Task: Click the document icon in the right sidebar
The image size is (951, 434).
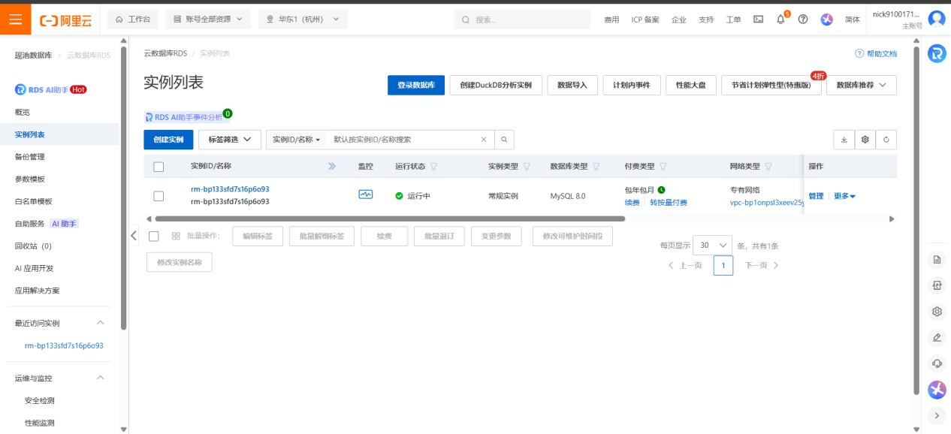Action: [937, 260]
